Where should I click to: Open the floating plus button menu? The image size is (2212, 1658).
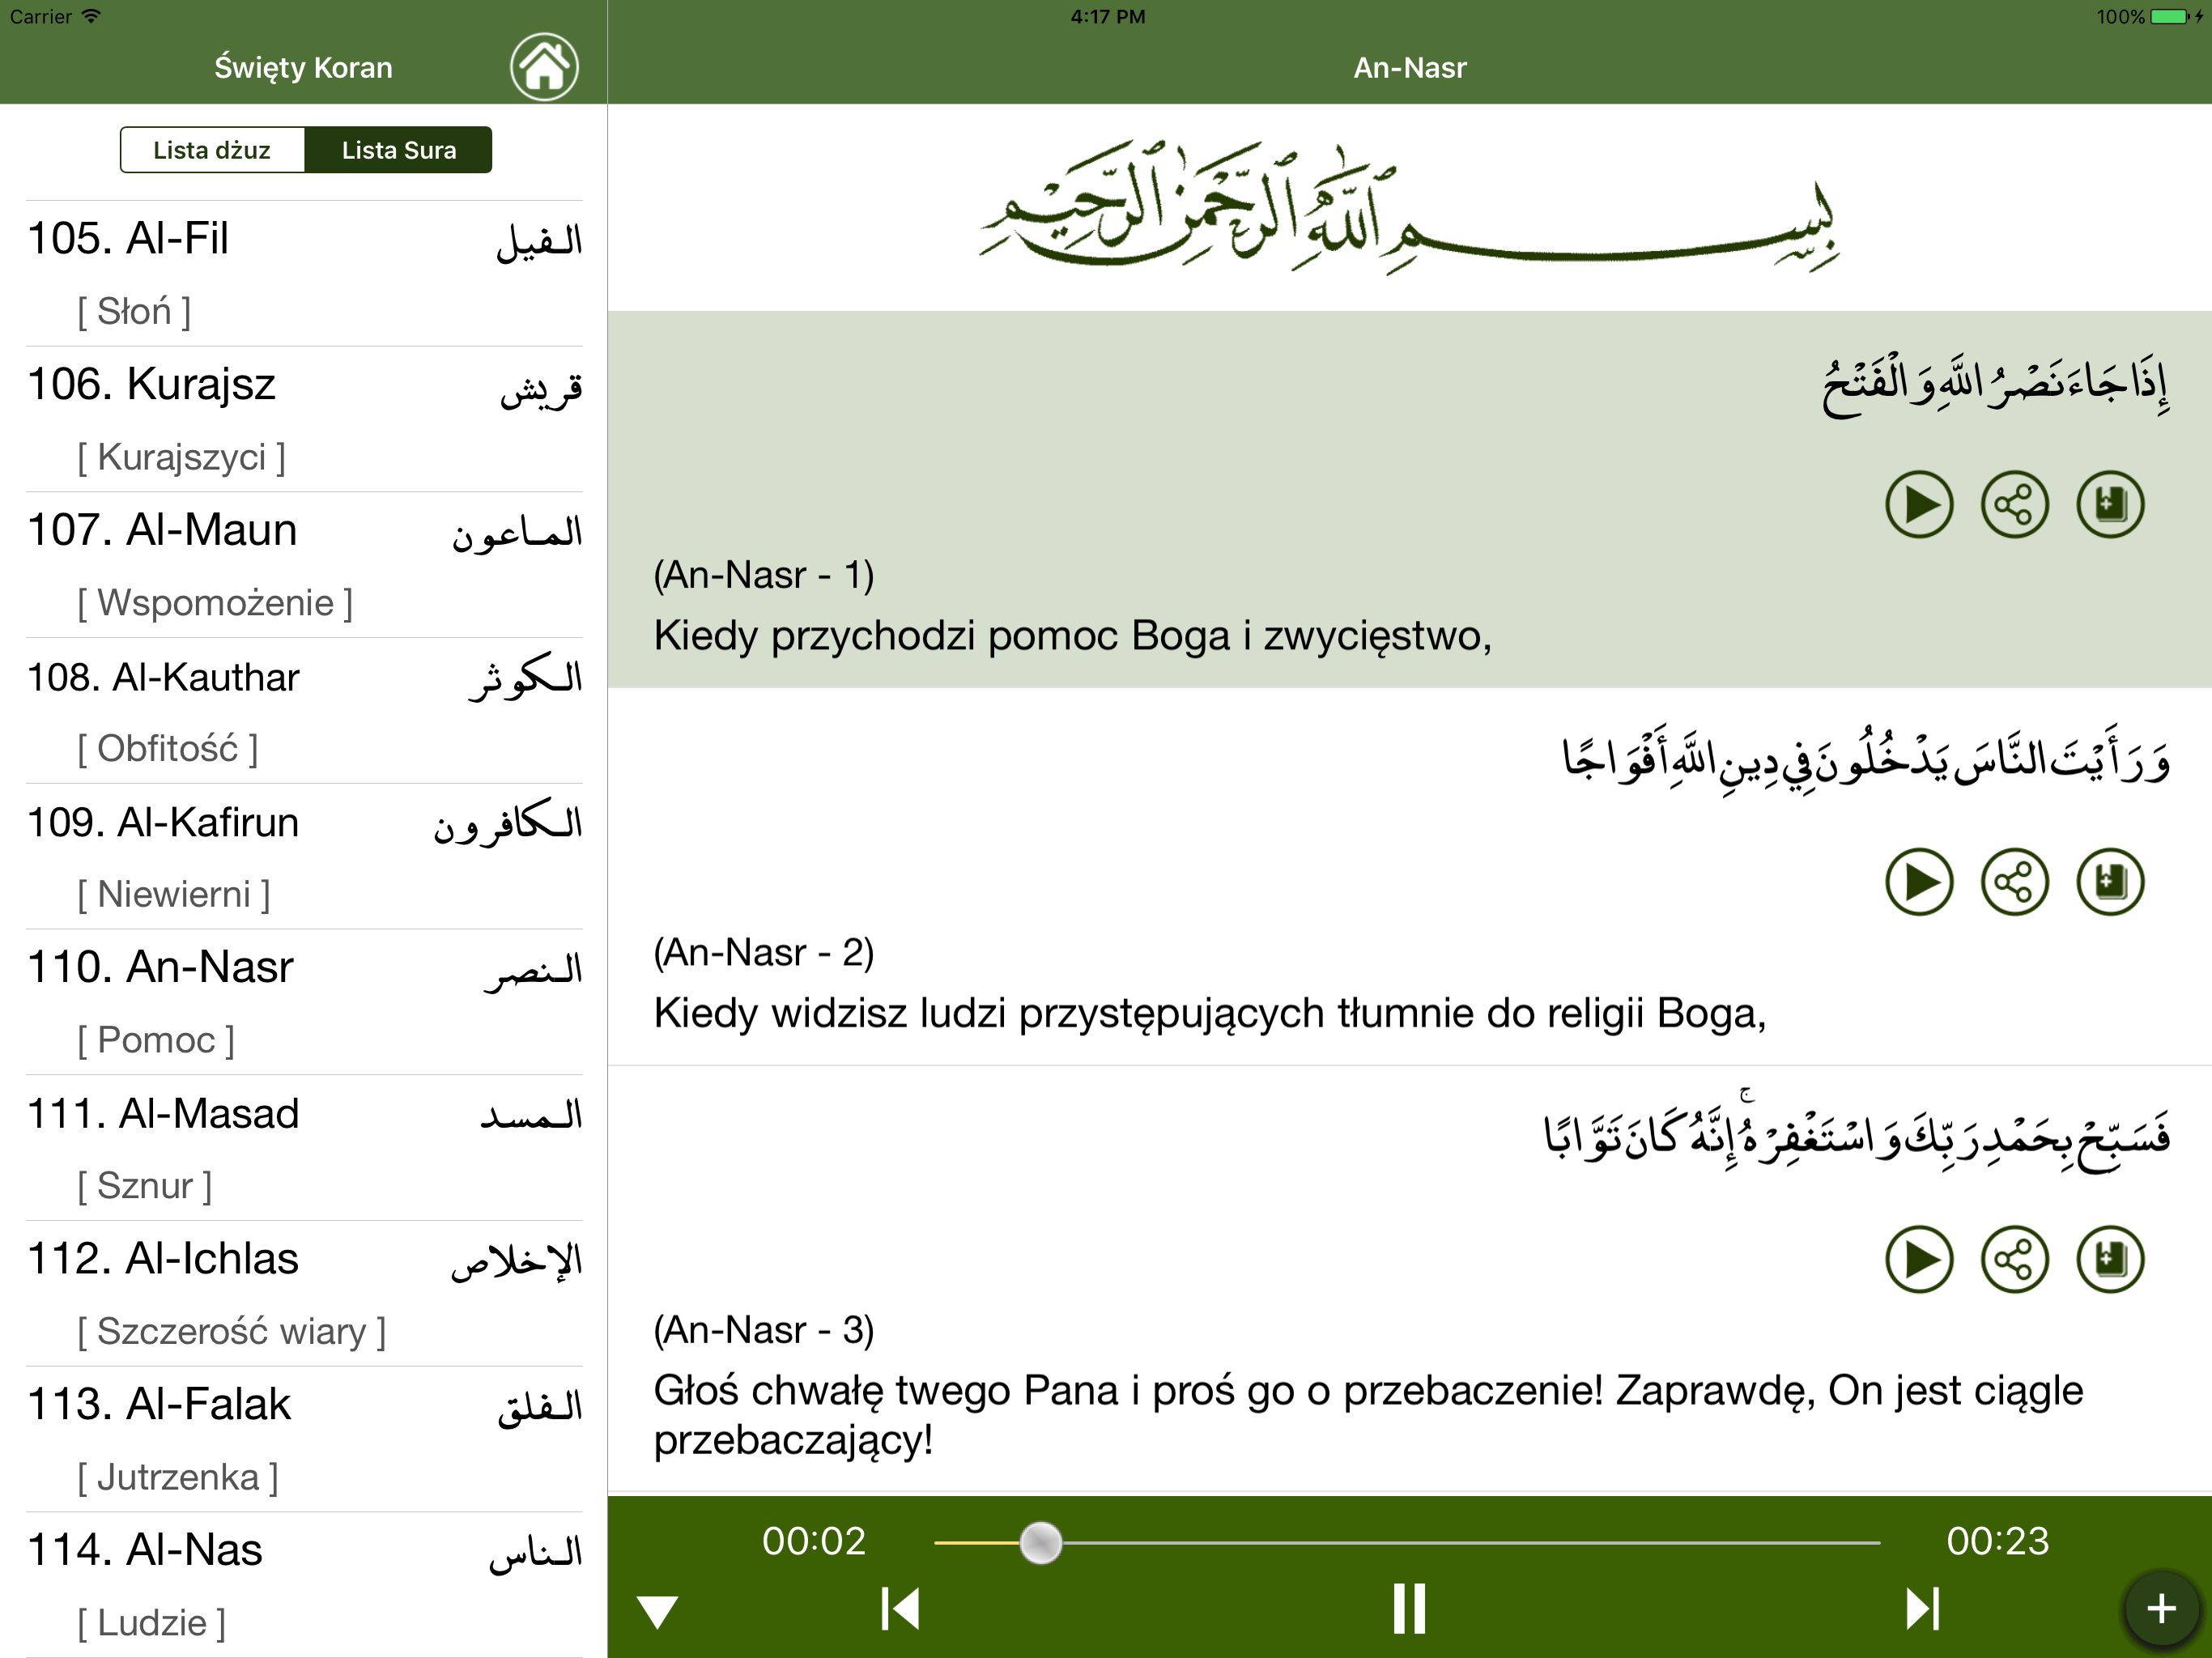[2161, 1608]
